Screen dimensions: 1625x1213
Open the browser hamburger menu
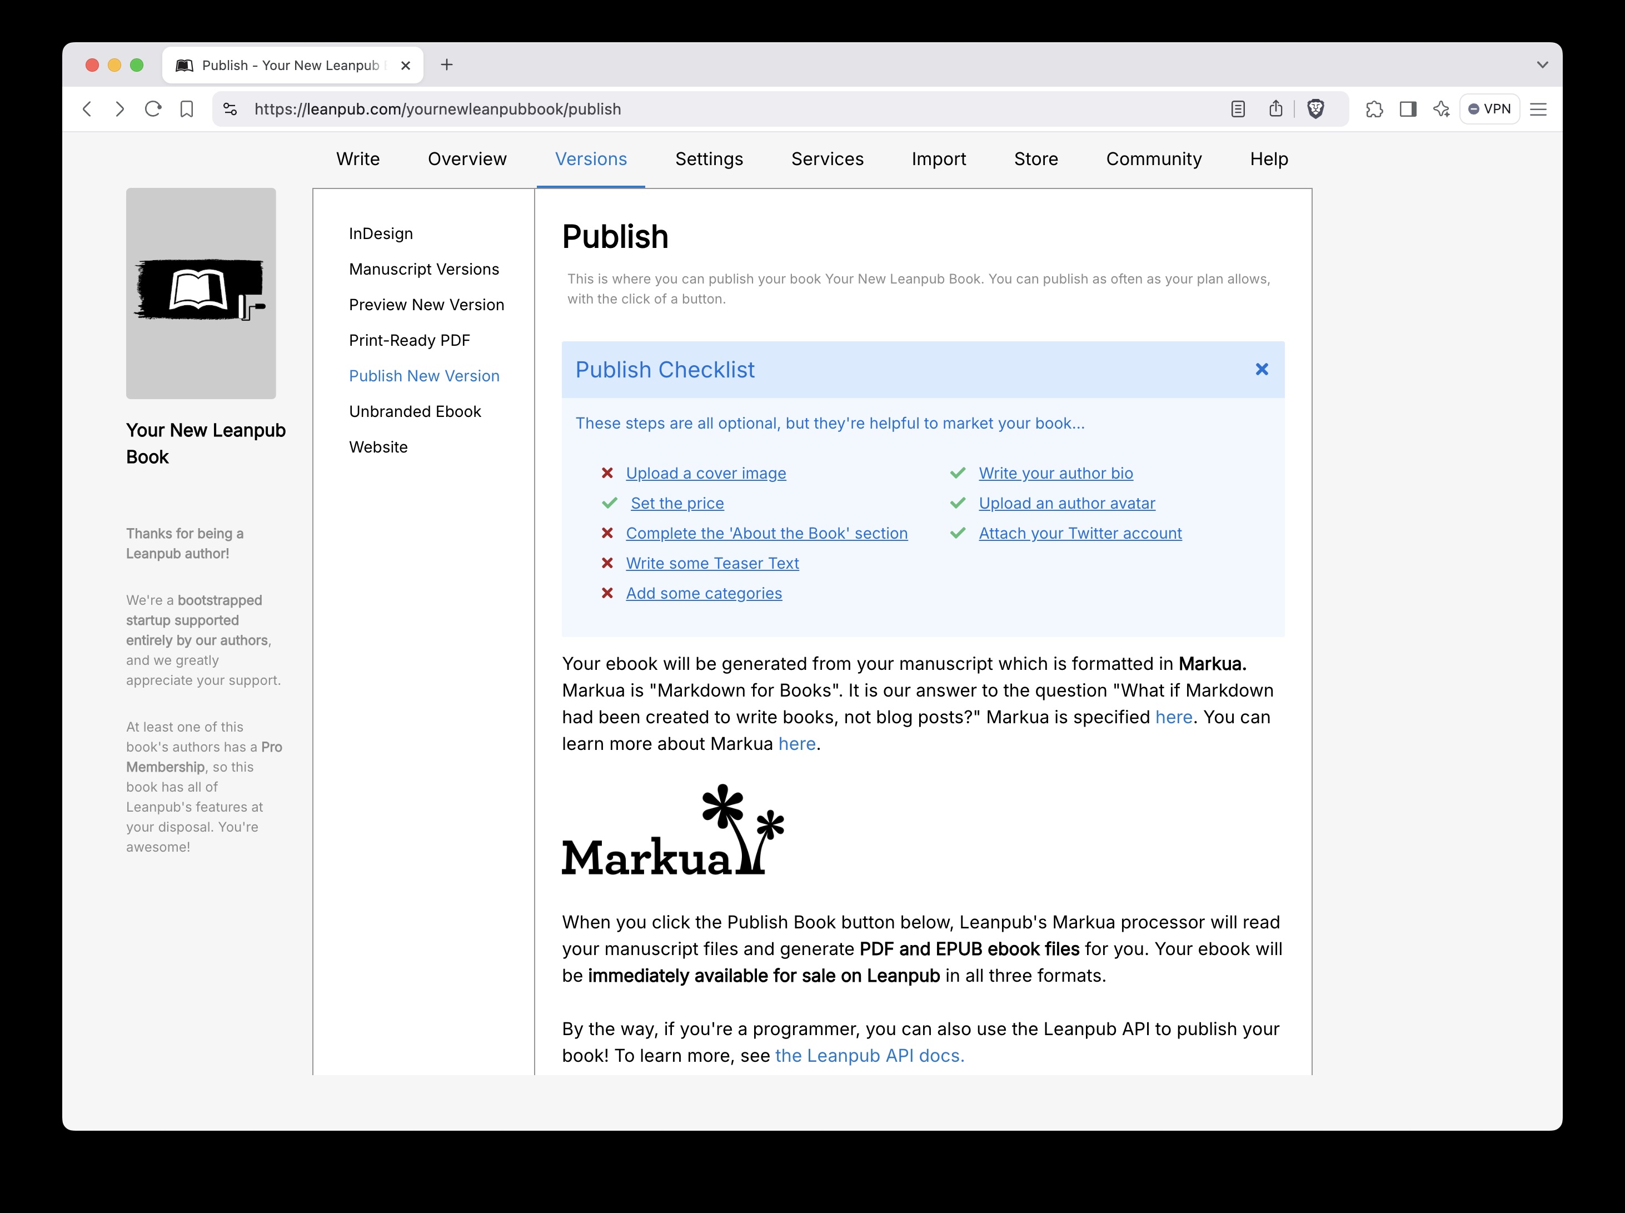tap(1538, 110)
